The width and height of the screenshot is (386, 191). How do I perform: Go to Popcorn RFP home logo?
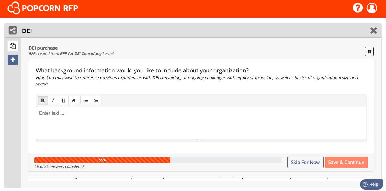(43, 8)
